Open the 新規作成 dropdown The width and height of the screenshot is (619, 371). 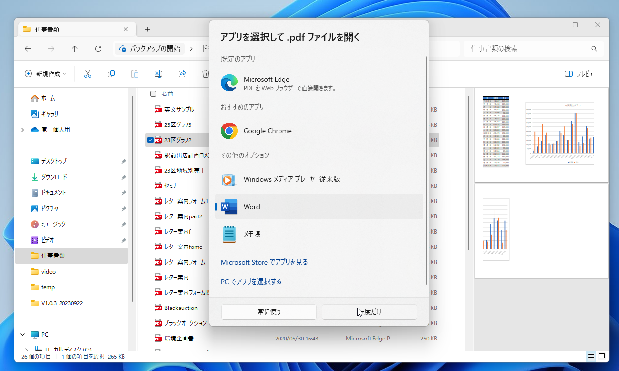(45, 74)
